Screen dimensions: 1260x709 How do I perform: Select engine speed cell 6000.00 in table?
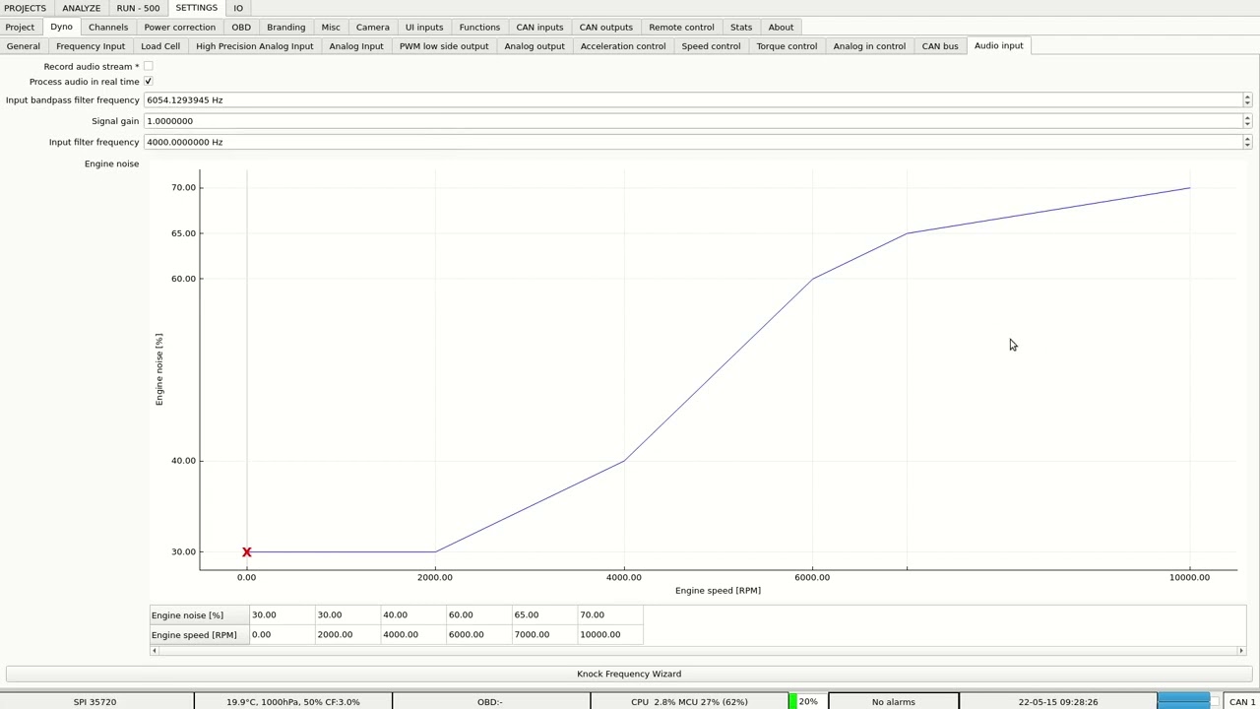(478, 635)
